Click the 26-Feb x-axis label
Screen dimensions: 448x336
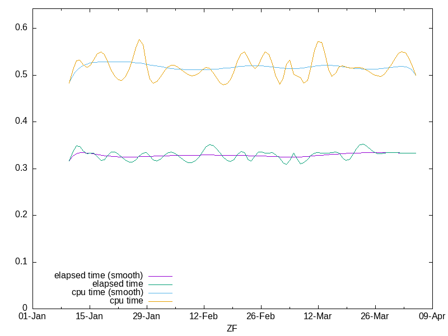[261, 316]
